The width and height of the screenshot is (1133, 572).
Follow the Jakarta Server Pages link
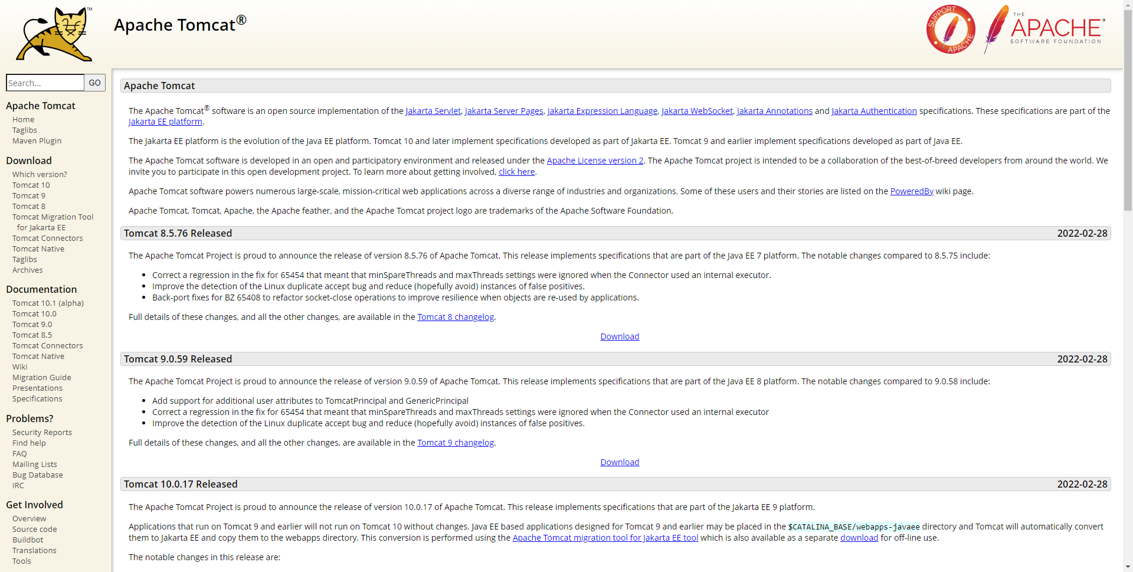tap(504, 111)
